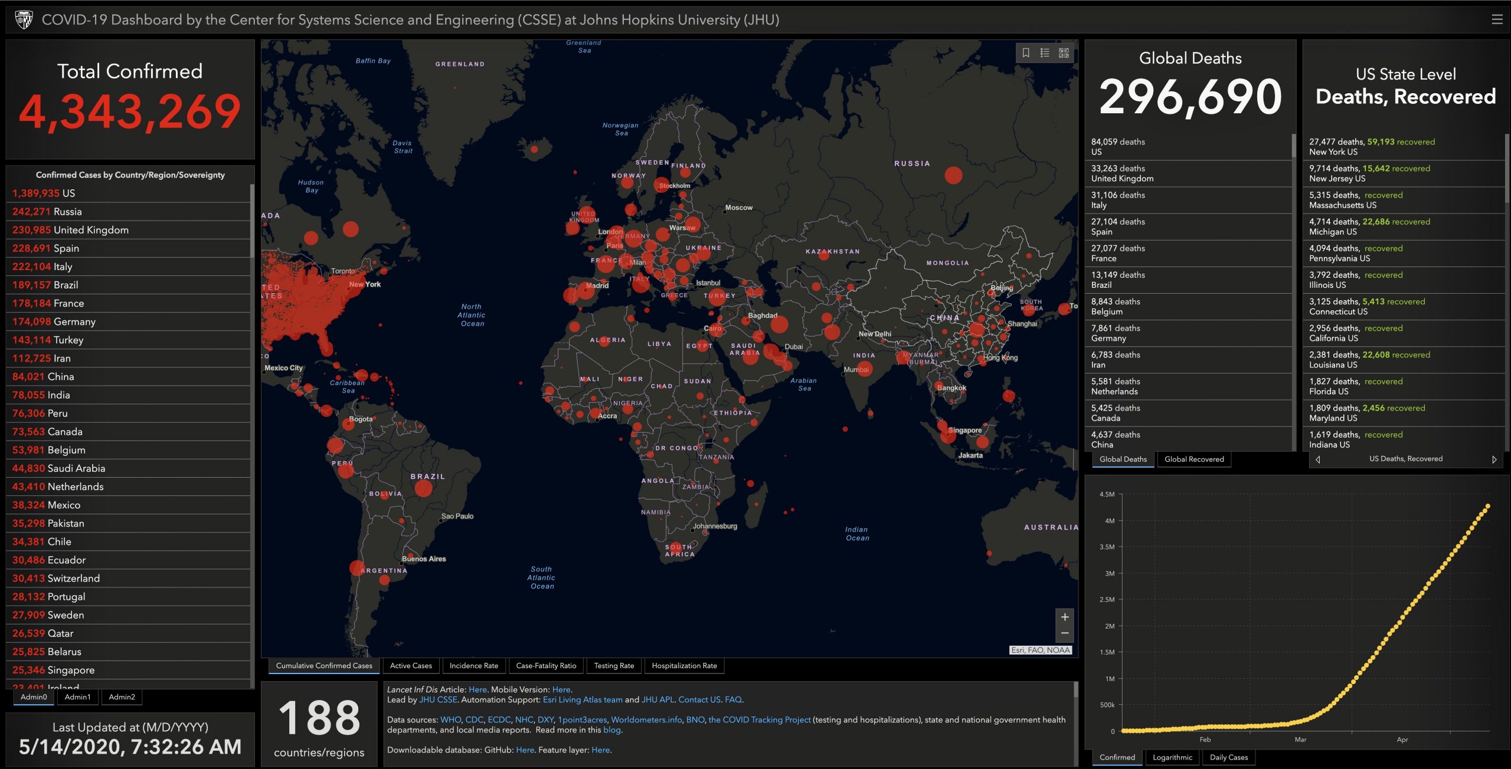Open the map bookmarks icon
Screen dimensions: 1511x769
coord(1026,53)
